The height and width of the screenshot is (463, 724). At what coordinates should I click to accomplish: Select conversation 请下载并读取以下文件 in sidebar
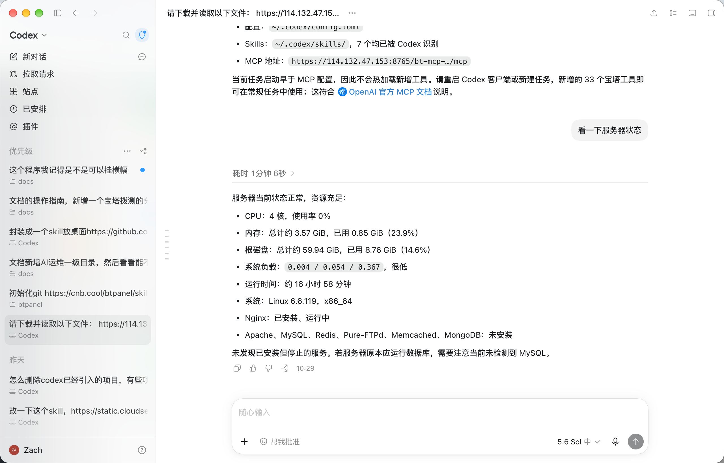click(78, 329)
